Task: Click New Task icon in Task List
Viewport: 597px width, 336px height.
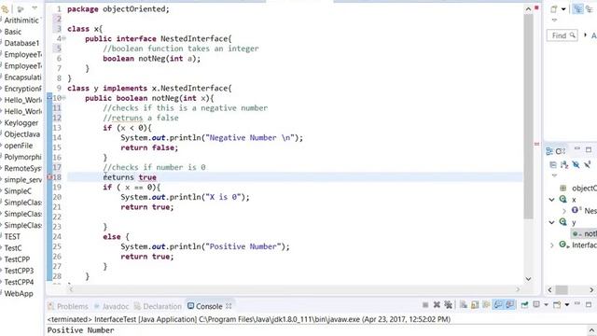Action: [x=554, y=9]
